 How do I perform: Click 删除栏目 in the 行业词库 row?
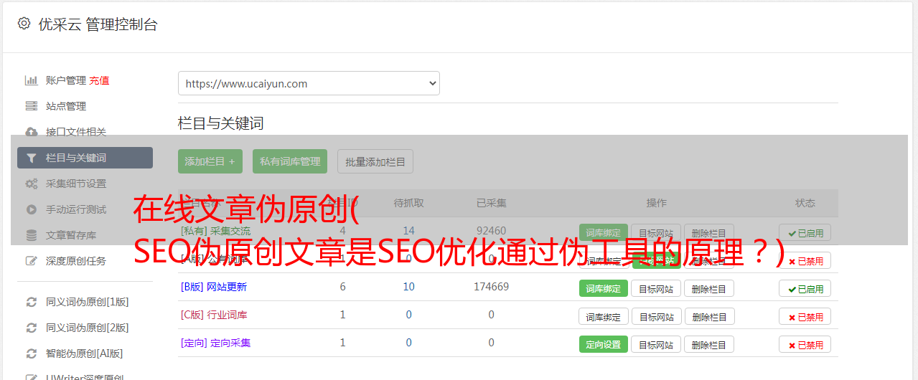pyautogui.click(x=708, y=316)
